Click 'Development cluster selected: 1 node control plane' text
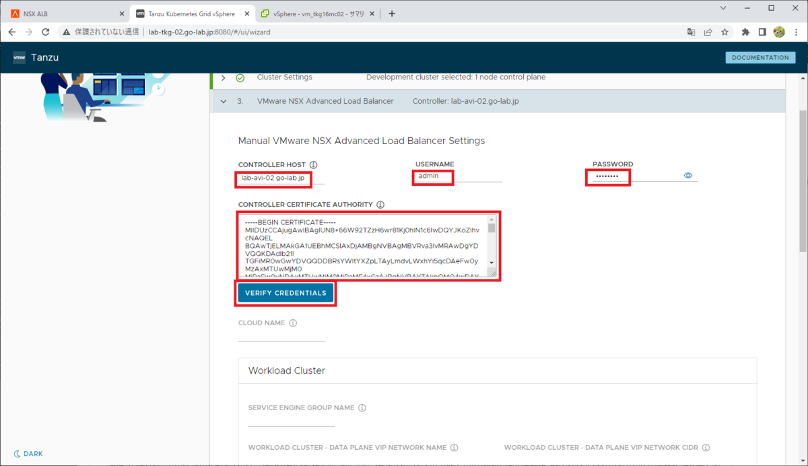This screenshot has height=466, width=808. coord(456,77)
